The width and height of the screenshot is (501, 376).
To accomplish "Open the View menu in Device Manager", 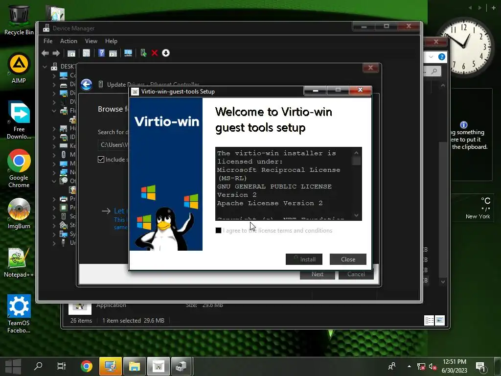I will coord(91,41).
